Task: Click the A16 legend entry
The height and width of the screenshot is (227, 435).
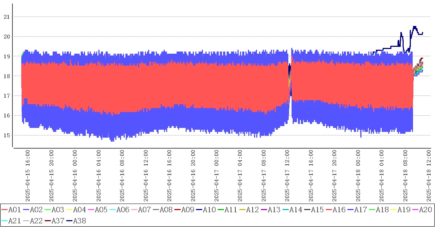Action: 339,210
